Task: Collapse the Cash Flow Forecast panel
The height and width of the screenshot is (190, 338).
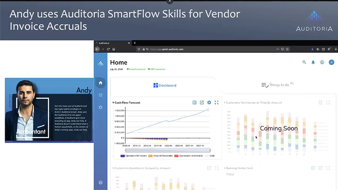Action: point(113,103)
